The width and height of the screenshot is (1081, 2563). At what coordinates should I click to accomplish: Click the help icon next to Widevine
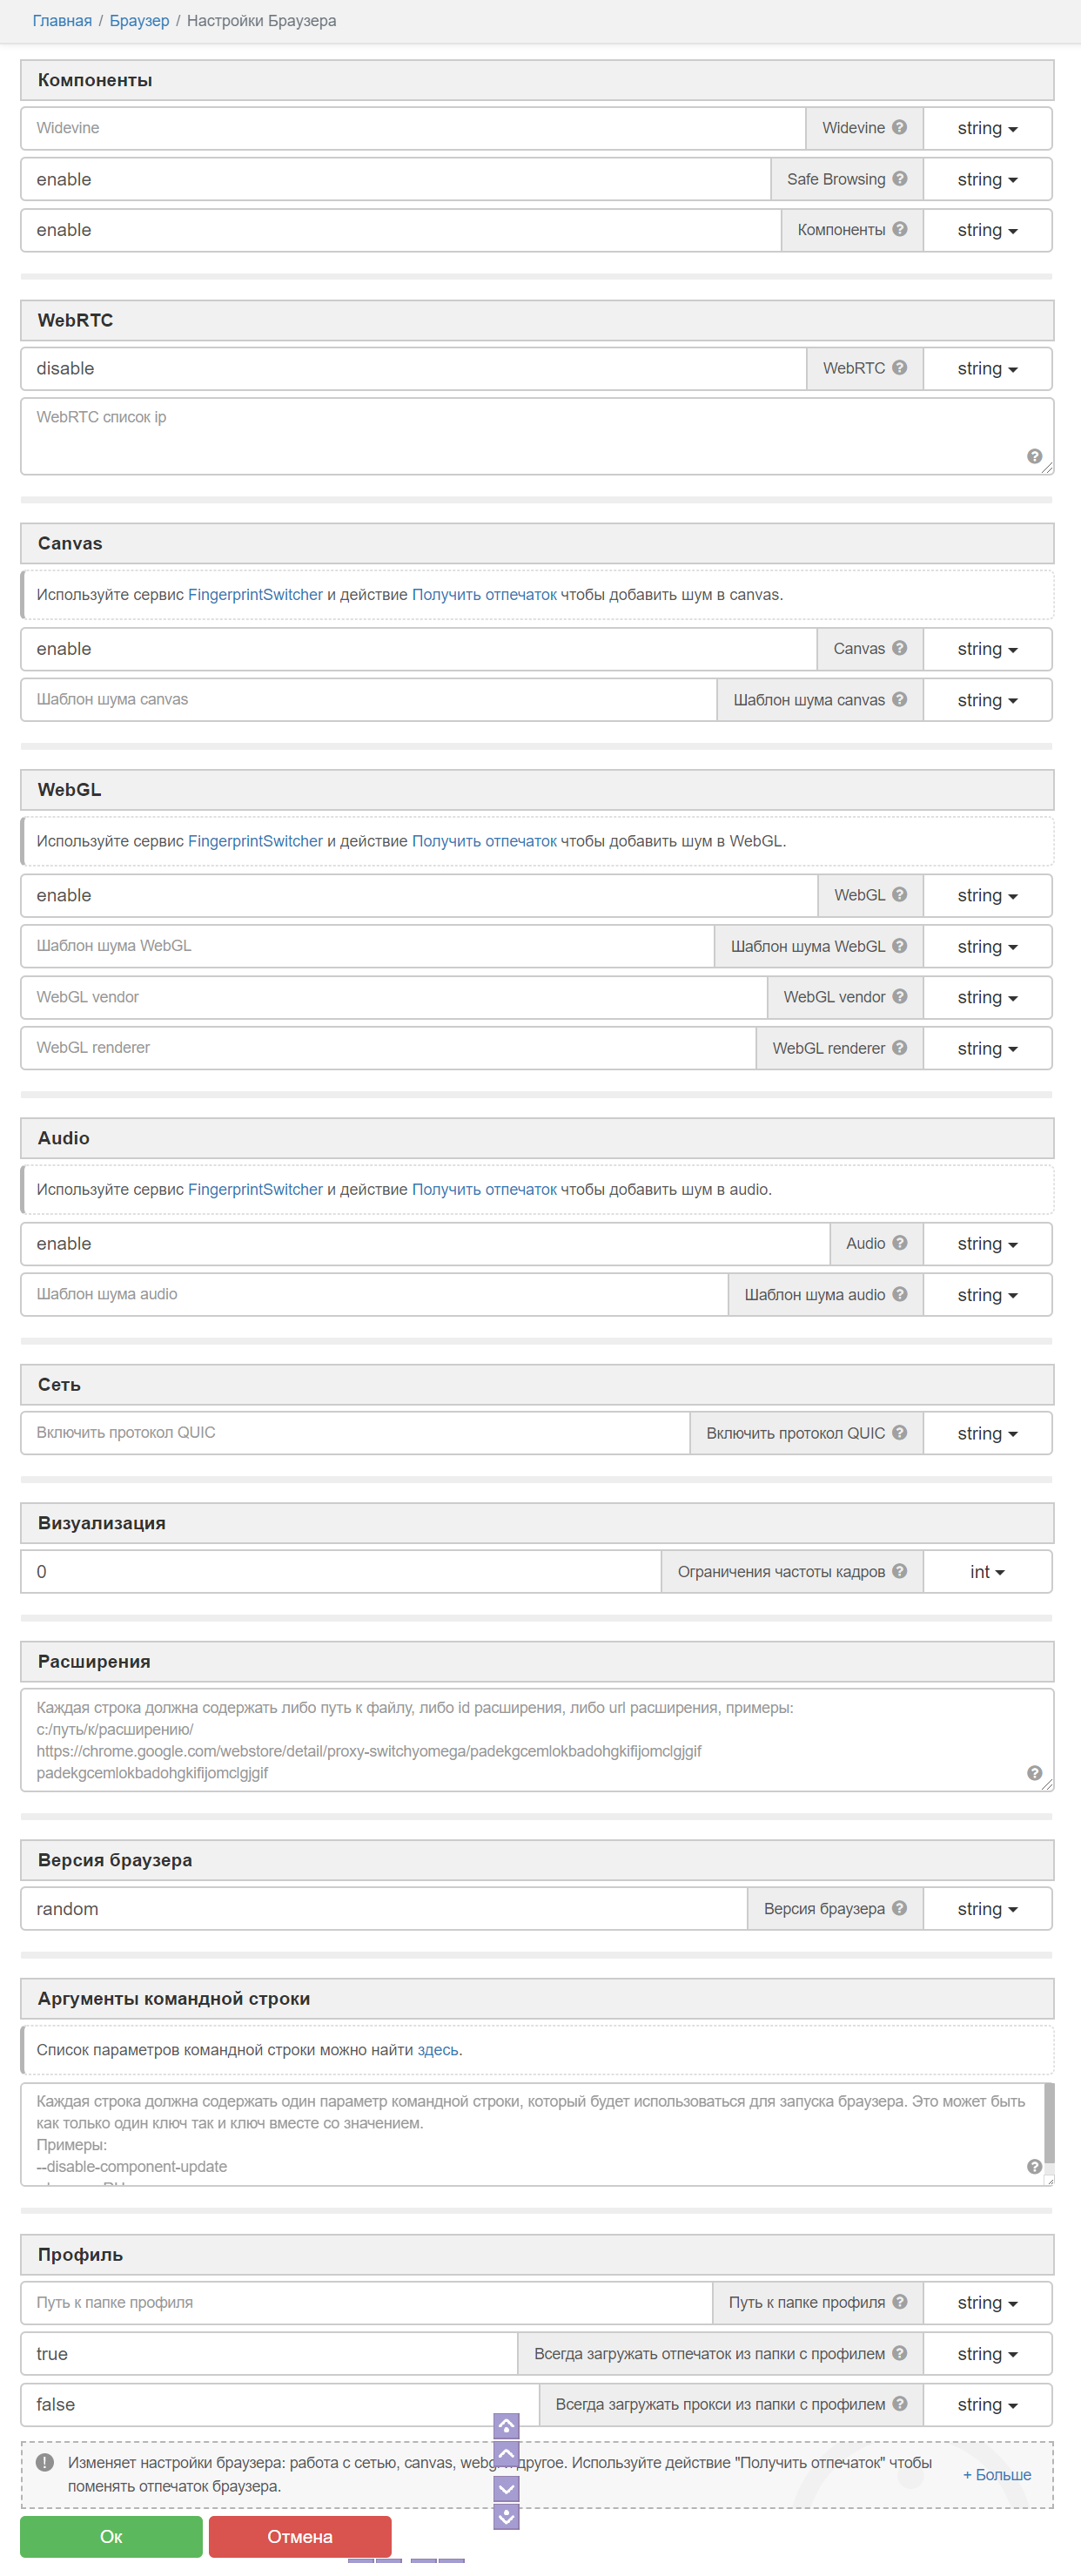(x=899, y=127)
